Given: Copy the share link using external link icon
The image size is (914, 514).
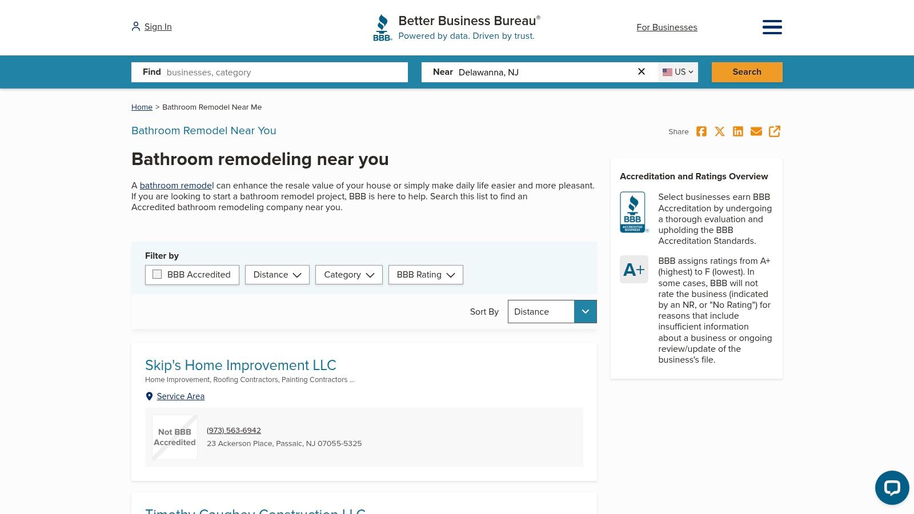Looking at the screenshot, I should [x=775, y=131].
